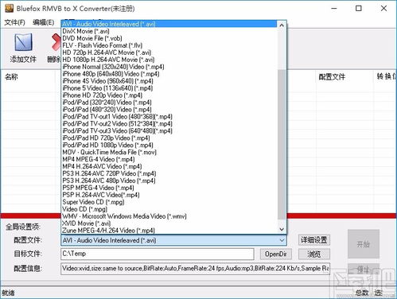Choose FLV - Flash Video Format option
This screenshot has height=299, width=397.
(102, 45)
